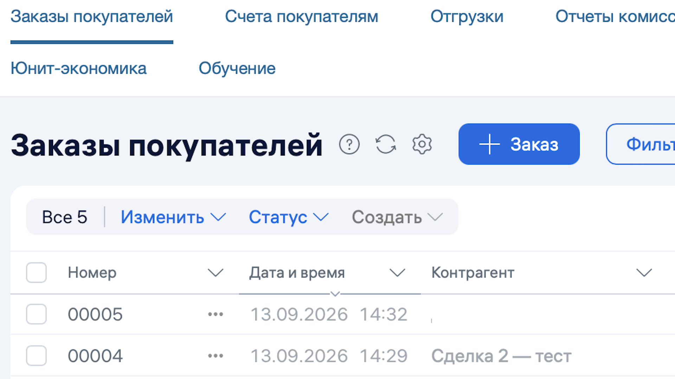Open order number 00005
The image size is (675, 379).
click(95, 314)
